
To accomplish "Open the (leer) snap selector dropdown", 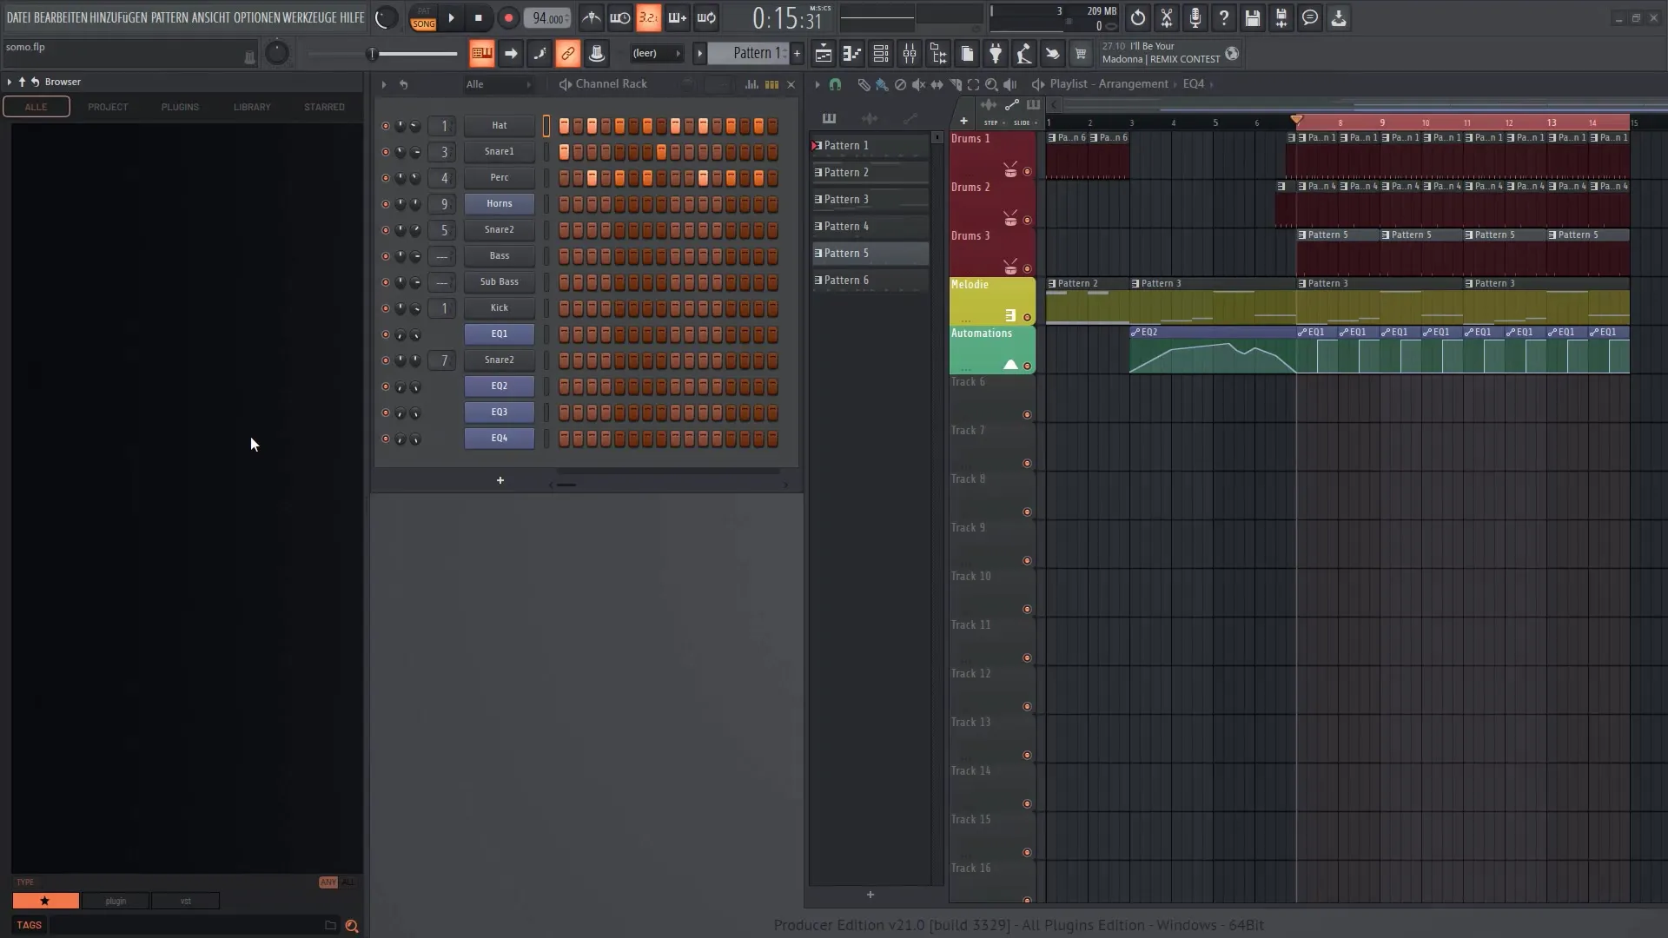I will [657, 53].
